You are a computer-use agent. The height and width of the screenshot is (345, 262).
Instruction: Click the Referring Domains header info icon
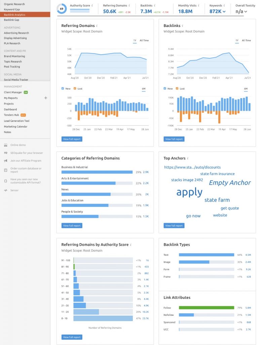coord(129,5)
